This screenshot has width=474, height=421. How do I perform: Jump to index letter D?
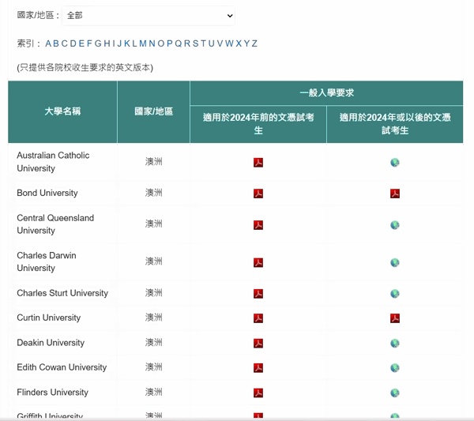(73, 43)
